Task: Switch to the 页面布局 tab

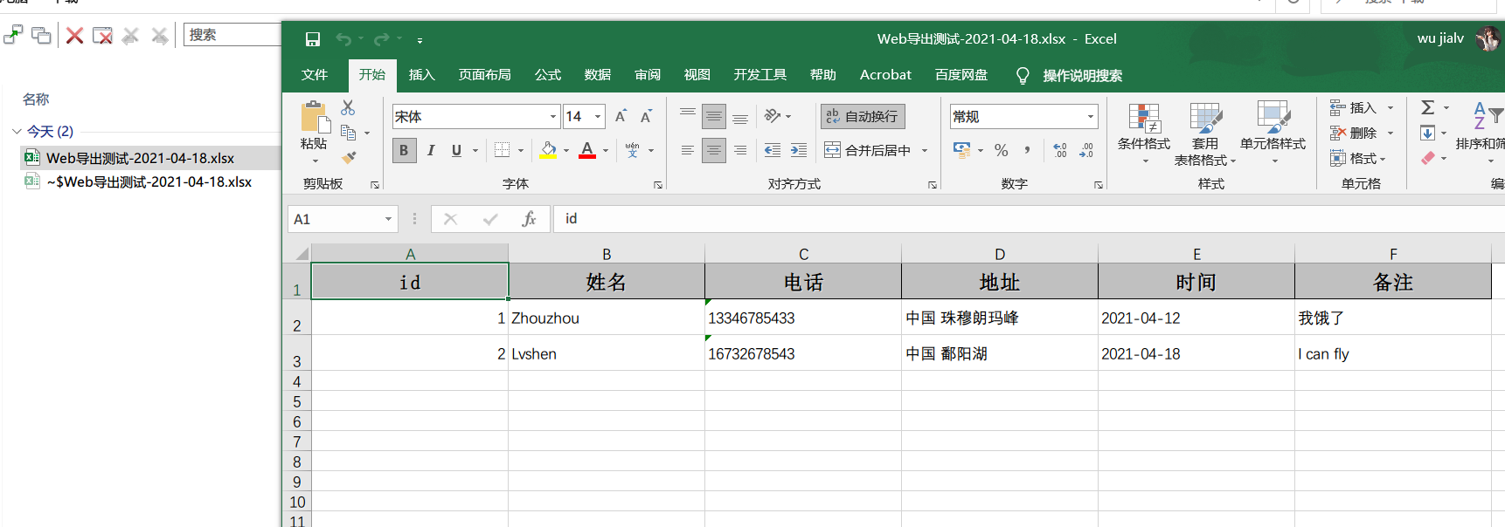Action: pyautogui.click(x=484, y=75)
